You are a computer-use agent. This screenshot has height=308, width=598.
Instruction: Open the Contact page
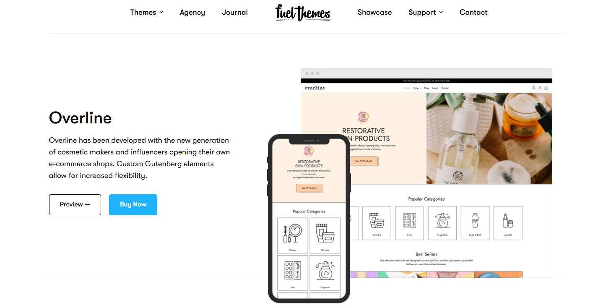[x=473, y=12]
